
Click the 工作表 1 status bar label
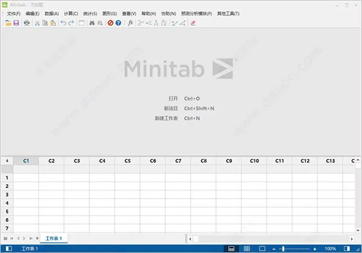30,249
